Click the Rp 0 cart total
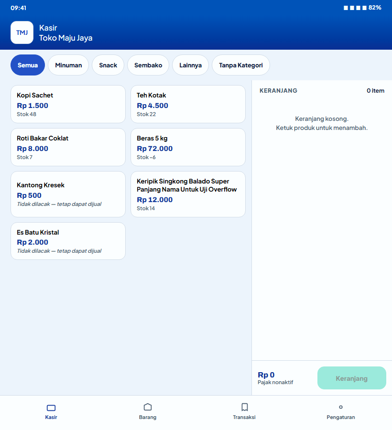Viewport: 392px width, 430px height. (x=266, y=375)
